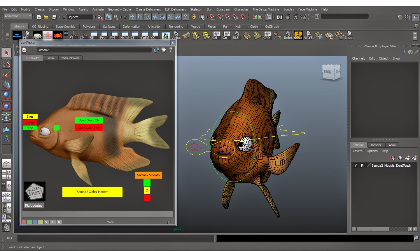Image resolution: width=420 pixels, height=251 pixels.
Task: Choose the Universal Manipulator tool
Action: pos(6,117)
